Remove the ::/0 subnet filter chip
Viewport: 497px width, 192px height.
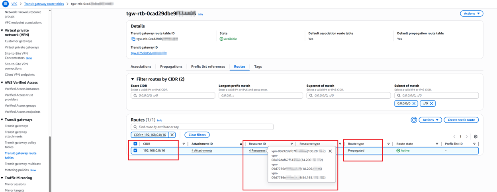[x=431, y=104]
